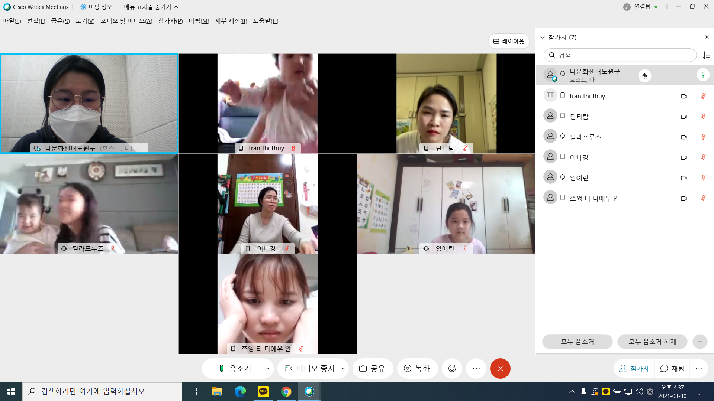Toggle the 참가자 panel button
Image resolution: width=714 pixels, height=401 pixels.
(x=634, y=368)
